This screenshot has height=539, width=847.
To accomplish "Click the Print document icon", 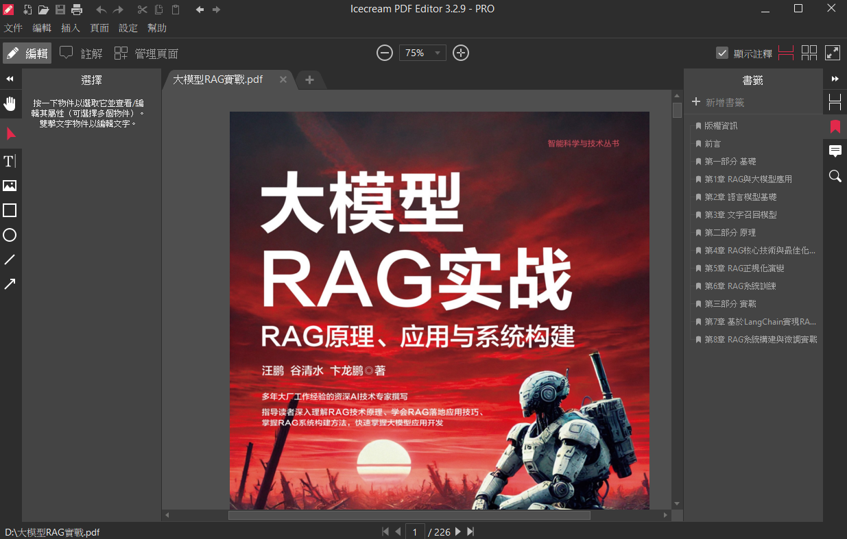I will pyautogui.click(x=75, y=10).
